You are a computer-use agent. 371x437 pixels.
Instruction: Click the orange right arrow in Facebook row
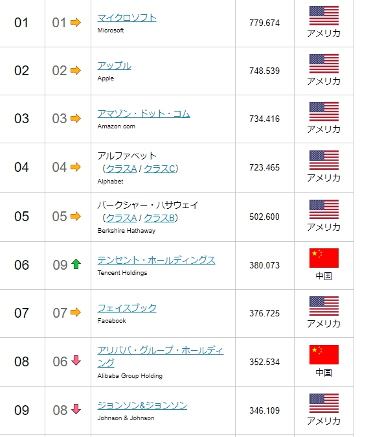(76, 312)
